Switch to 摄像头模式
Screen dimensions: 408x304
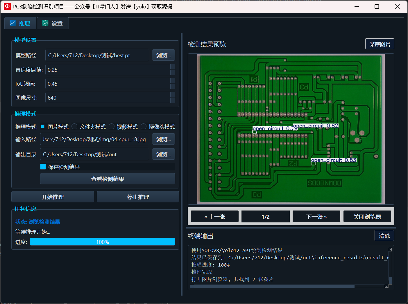[143, 126]
